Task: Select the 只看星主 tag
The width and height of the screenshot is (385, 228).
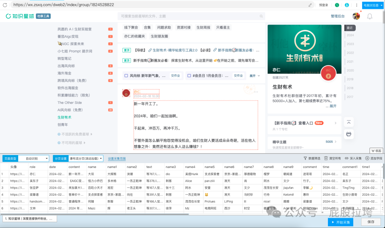Action: [x=223, y=27]
